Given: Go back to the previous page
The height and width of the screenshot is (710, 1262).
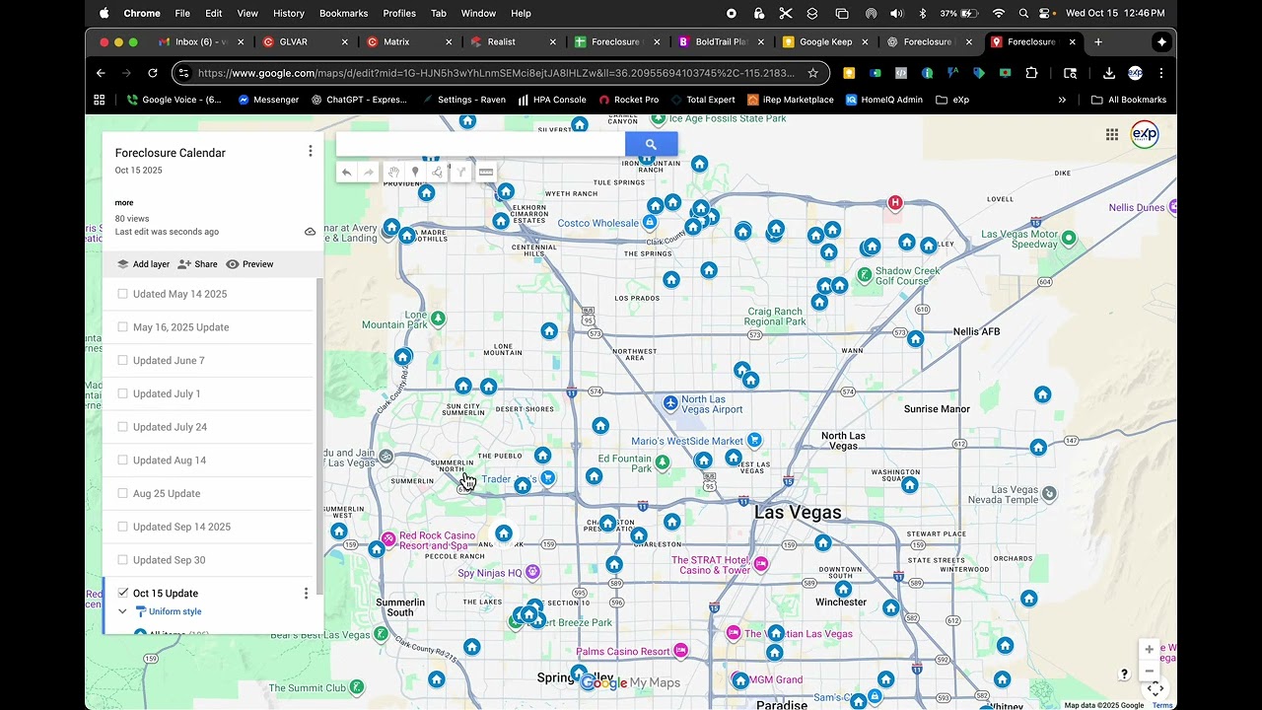Looking at the screenshot, I should (101, 73).
